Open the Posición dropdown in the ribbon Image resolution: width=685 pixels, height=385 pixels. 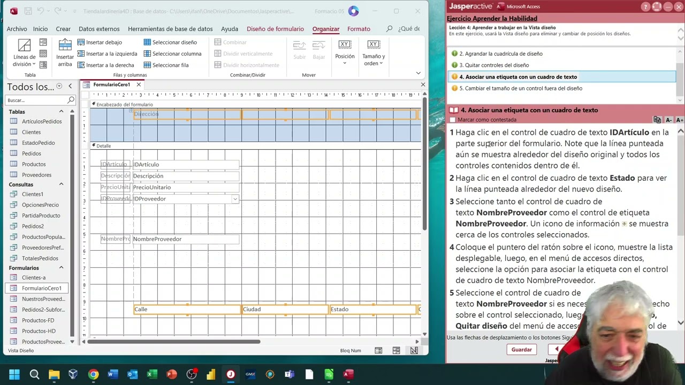pos(345,53)
